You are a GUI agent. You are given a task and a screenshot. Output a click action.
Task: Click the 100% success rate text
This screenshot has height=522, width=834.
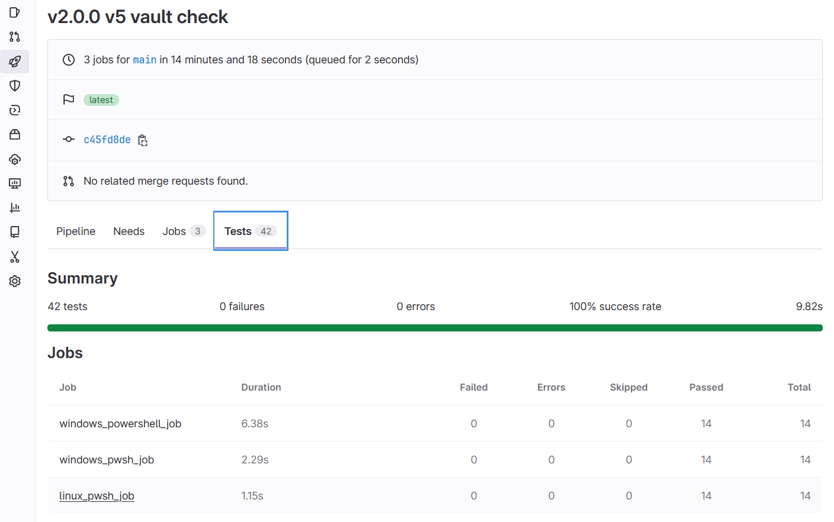point(615,307)
